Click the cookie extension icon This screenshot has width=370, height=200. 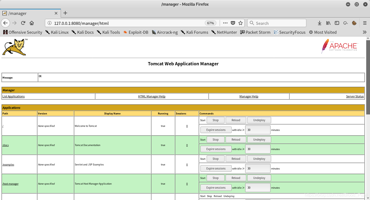(x=354, y=23)
